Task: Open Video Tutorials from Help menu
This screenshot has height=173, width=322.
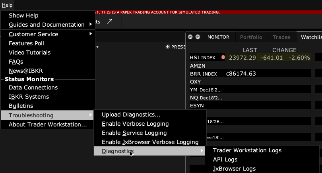Action: click(x=48, y=52)
